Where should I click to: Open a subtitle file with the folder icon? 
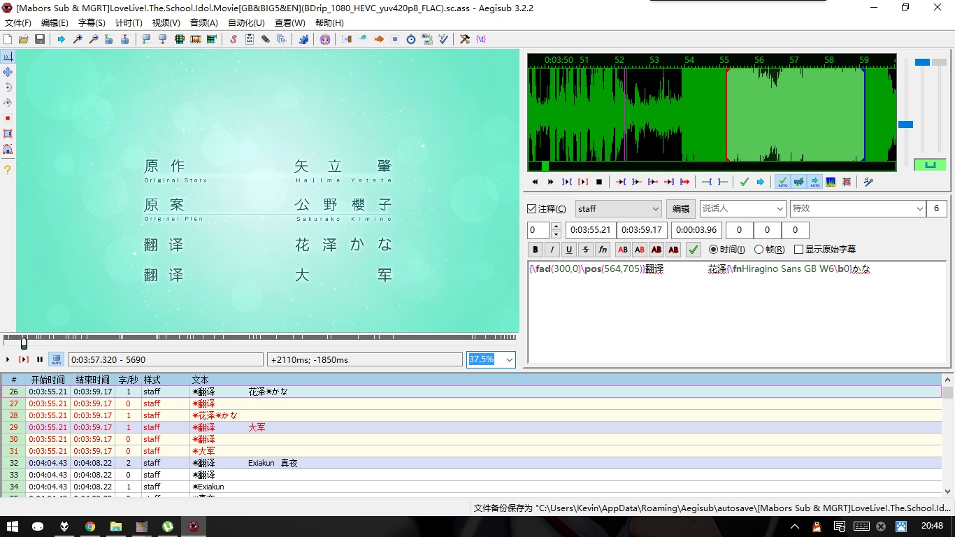click(x=23, y=39)
